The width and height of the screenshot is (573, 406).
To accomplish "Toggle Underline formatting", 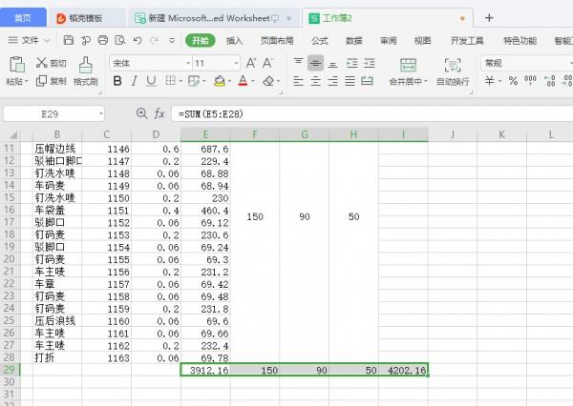I will (151, 81).
